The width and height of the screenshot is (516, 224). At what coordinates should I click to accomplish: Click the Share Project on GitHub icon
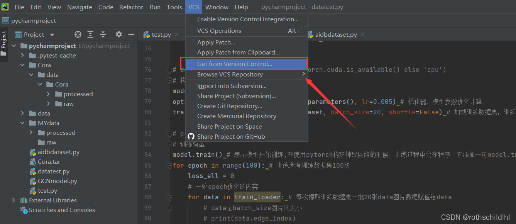pos(191,136)
